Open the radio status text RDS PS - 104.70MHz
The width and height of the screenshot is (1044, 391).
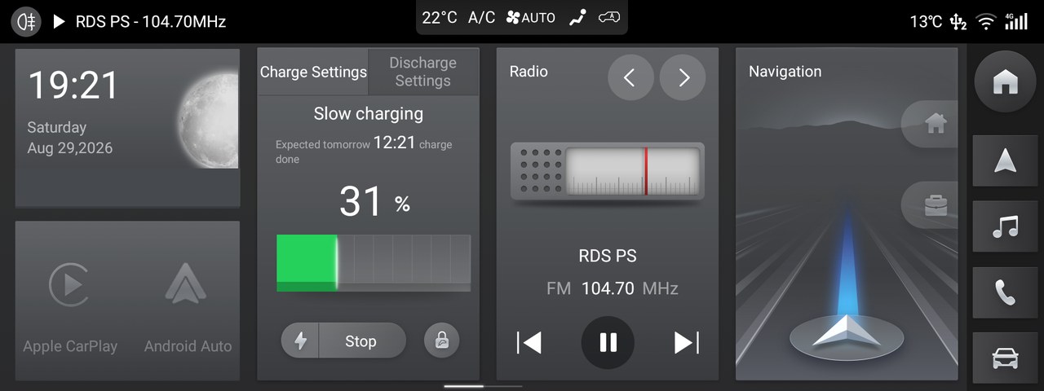point(151,21)
